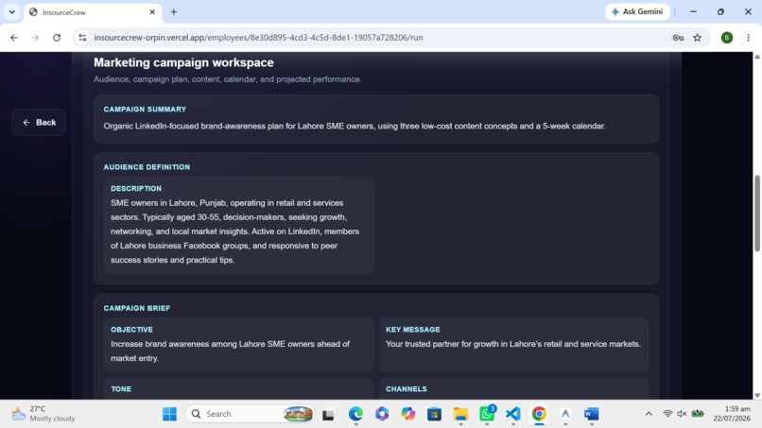
Task: Click the 'Increase brand awareness among Lahore' text
Action: click(230, 351)
